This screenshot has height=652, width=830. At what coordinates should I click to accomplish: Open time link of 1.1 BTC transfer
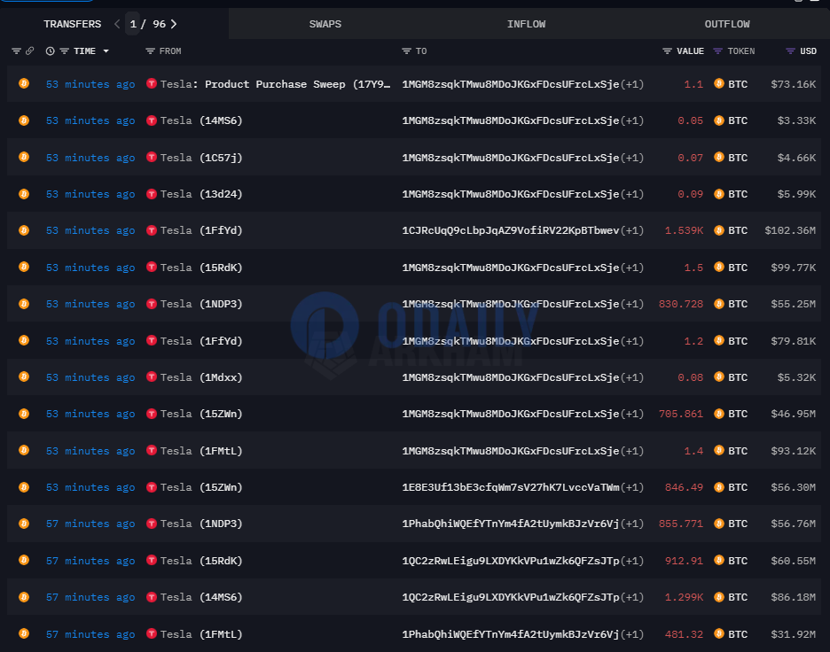click(x=90, y=84)
